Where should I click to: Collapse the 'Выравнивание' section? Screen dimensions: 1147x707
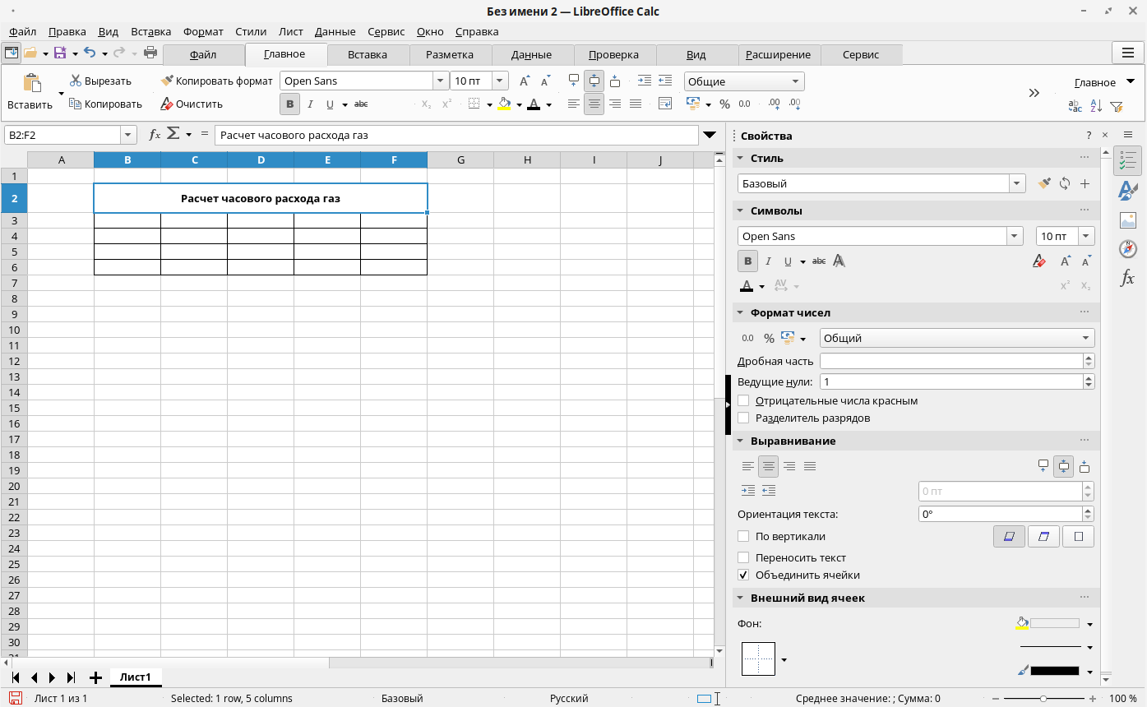coord(740,441)
